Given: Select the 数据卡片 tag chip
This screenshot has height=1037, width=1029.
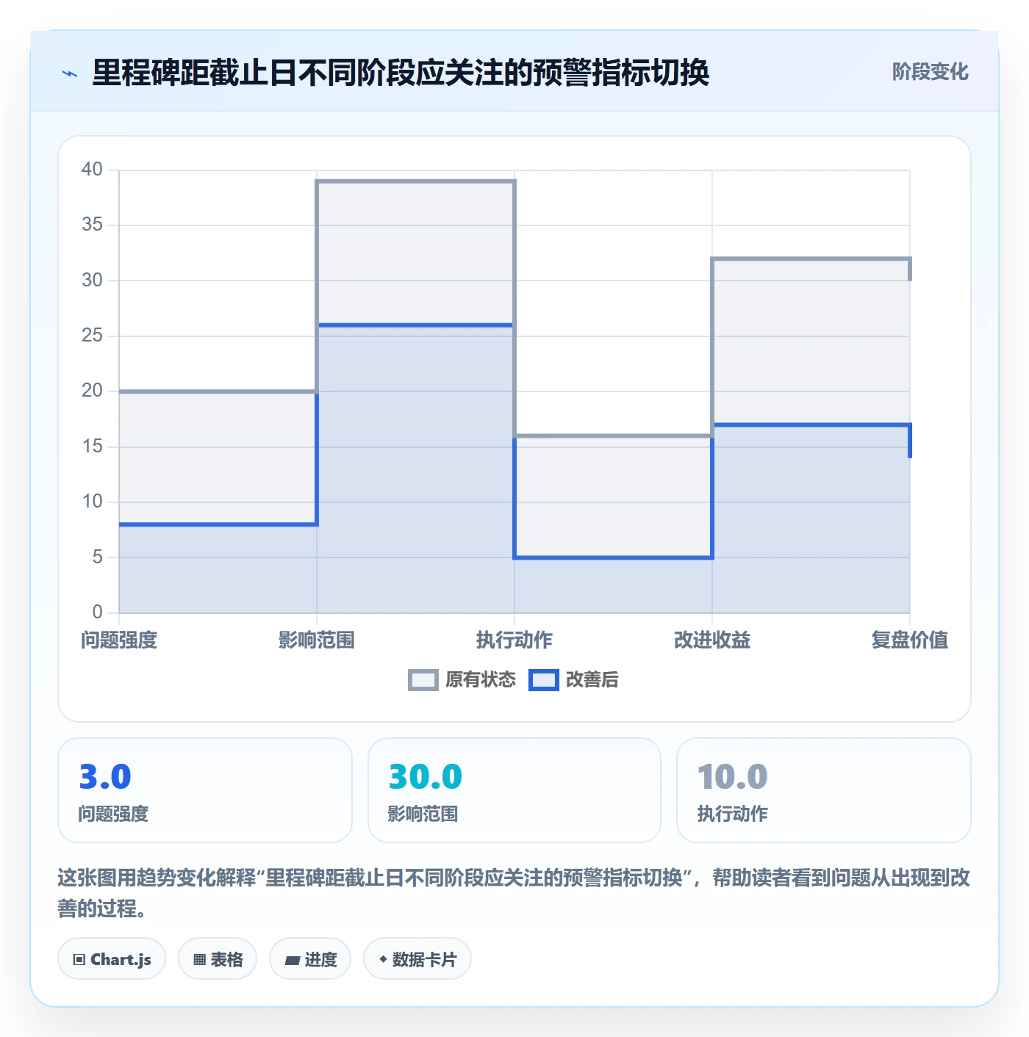Looking at the screenshot, I should [x=417, y=959].
